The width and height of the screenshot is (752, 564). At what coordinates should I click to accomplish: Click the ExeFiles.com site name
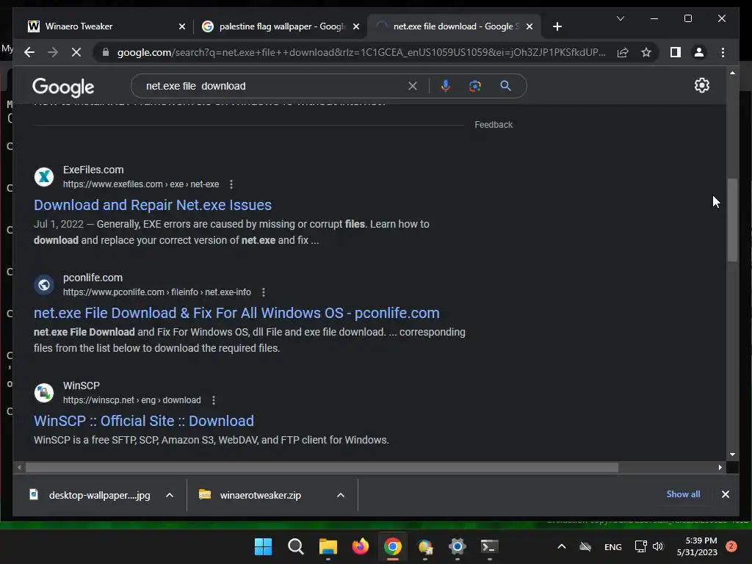click(93, 170)
